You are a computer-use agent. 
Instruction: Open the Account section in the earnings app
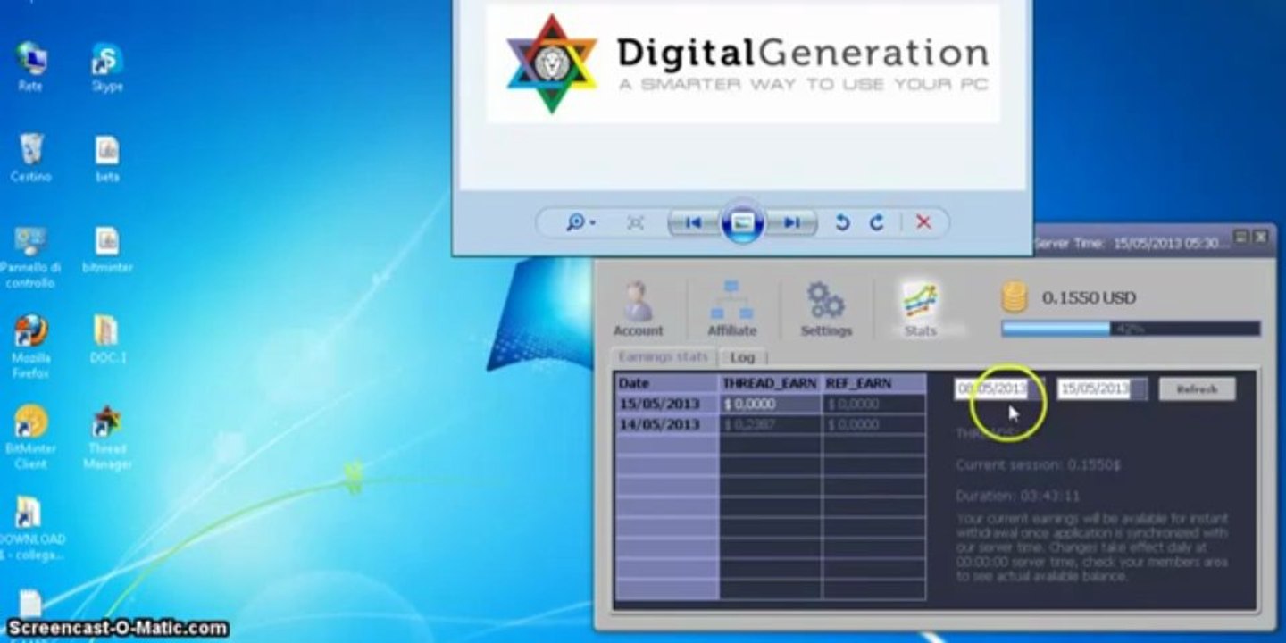tap(638, 309)
